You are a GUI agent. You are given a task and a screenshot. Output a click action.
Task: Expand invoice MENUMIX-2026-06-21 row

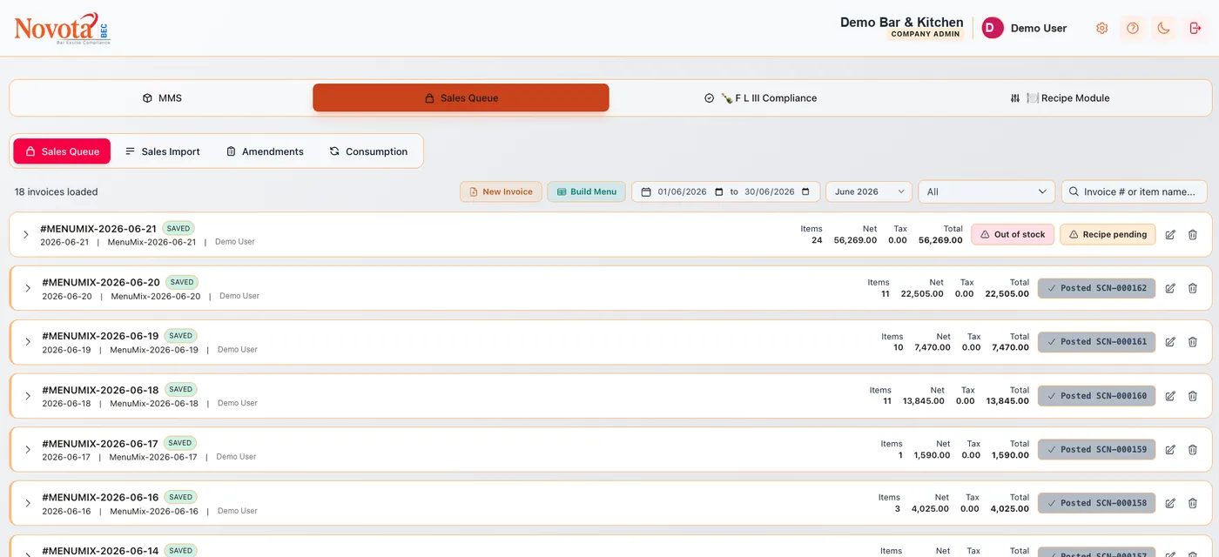click(x=26, y=235)
